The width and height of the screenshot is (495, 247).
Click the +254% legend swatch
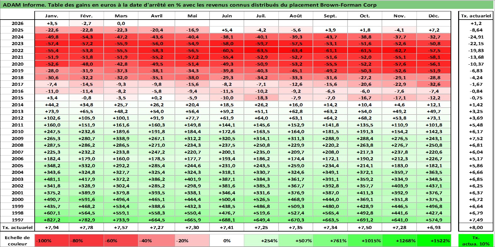[x=261, y=241]
